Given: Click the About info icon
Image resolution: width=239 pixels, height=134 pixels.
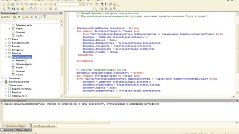Looking at the screenshot, I should point(115,4).
